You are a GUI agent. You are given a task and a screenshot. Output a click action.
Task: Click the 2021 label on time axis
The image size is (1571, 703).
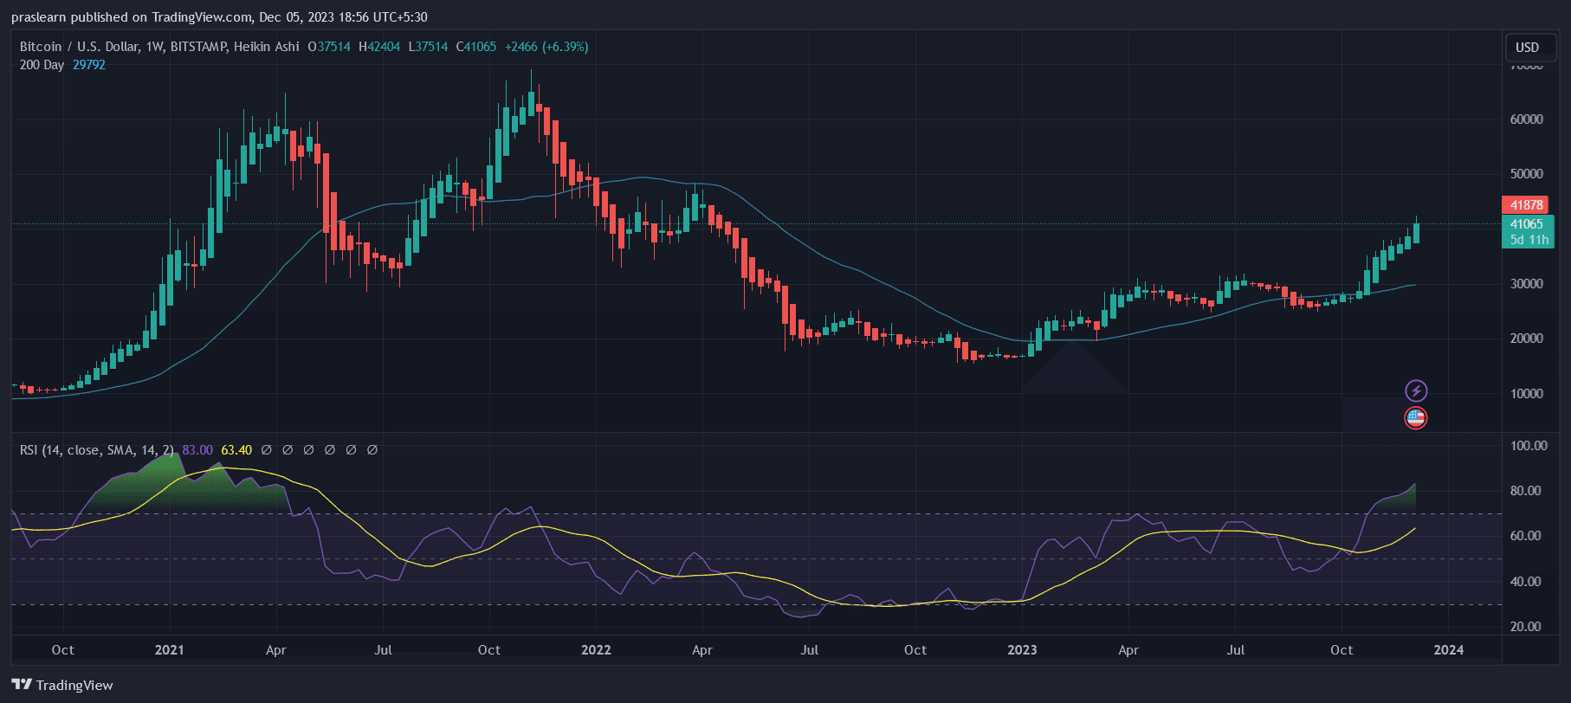pos(169,650)
